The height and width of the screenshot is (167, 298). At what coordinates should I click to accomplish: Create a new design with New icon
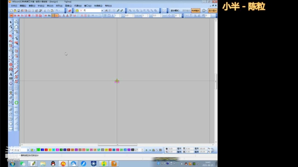(x=12, y=11)
